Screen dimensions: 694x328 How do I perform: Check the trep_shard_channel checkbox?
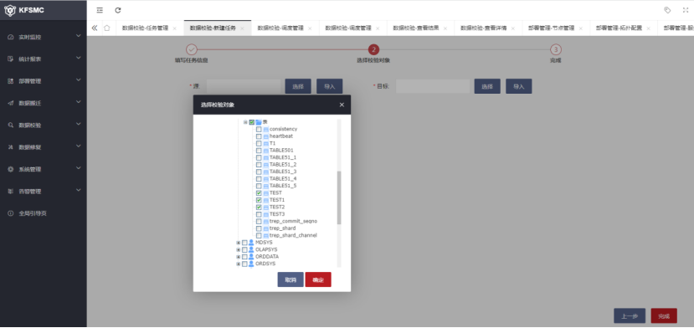click(x=259, y=235)
